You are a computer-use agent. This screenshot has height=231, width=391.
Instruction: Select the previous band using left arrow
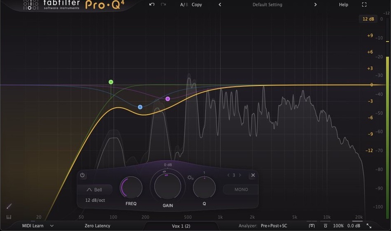pos(228,175)
